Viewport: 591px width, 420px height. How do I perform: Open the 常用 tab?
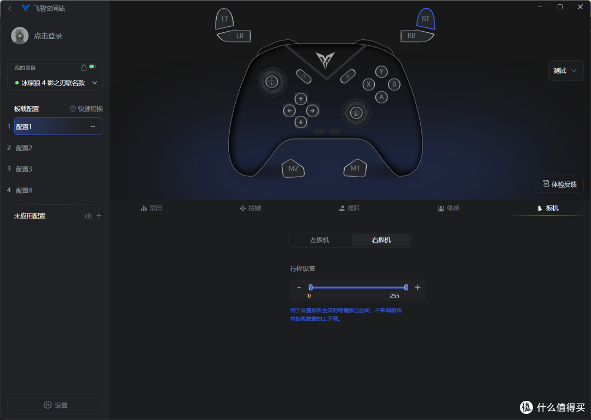pyautogui.click(x=152, y=208)
